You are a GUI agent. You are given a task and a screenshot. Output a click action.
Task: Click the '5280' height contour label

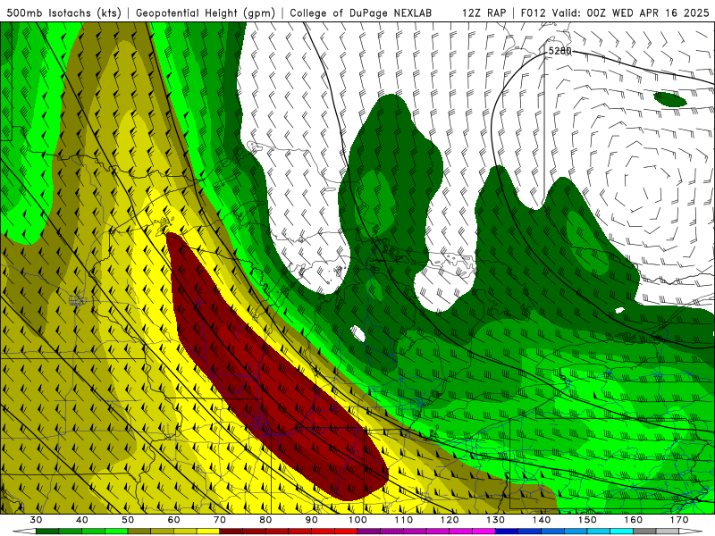point(559,51)
